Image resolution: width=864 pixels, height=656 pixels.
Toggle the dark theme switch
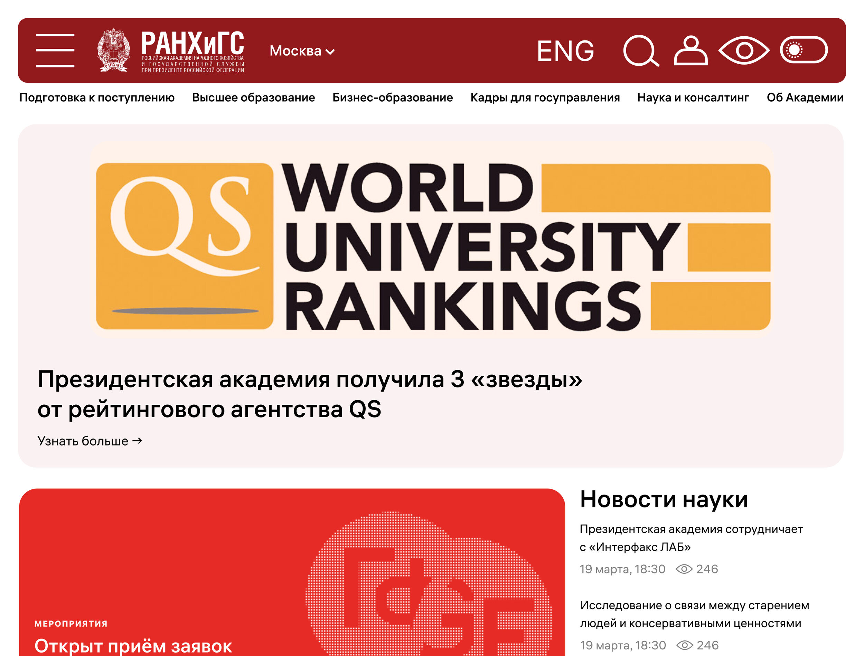tap(804, 50)
